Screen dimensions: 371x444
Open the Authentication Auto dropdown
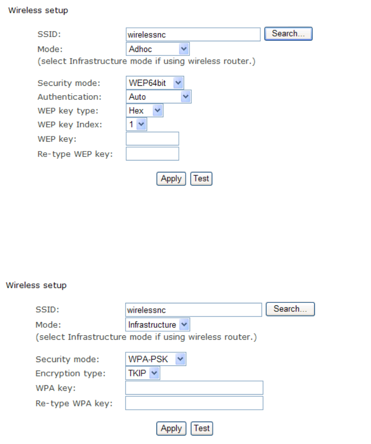[x=159, y=97]
